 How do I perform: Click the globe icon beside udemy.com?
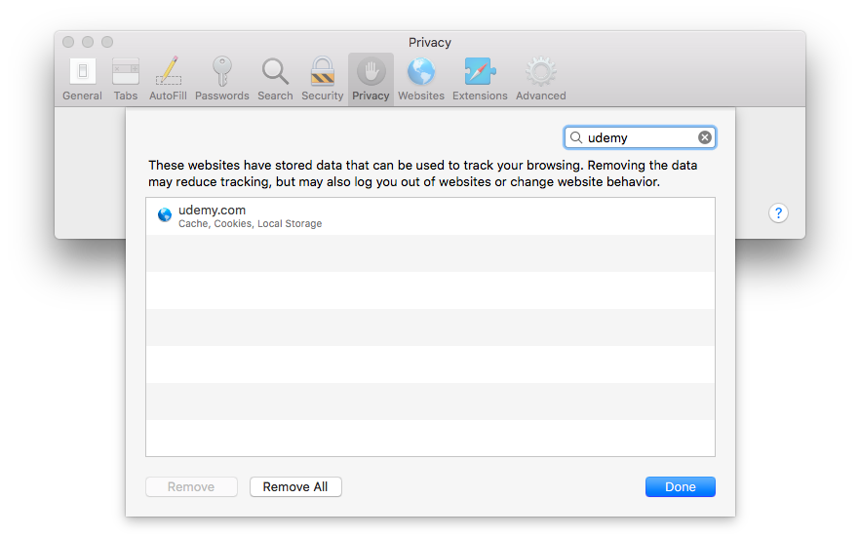[x=165, y=214]
